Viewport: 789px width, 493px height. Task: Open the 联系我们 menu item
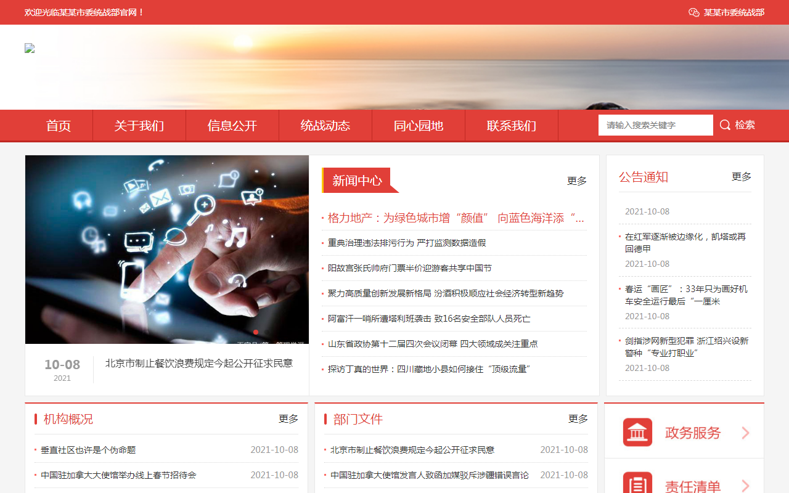point(512,126)
